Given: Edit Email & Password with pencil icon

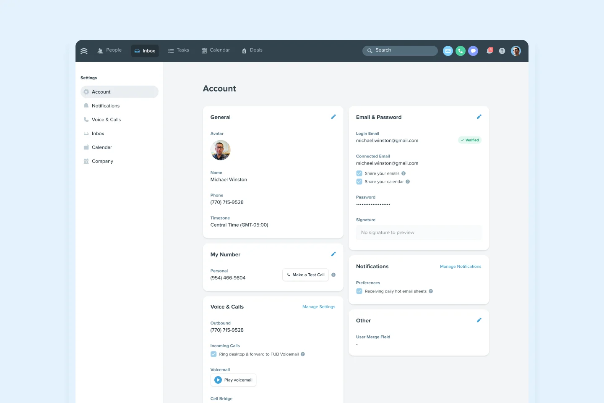Looking at the screenshot, I should (x=479, y=117).
